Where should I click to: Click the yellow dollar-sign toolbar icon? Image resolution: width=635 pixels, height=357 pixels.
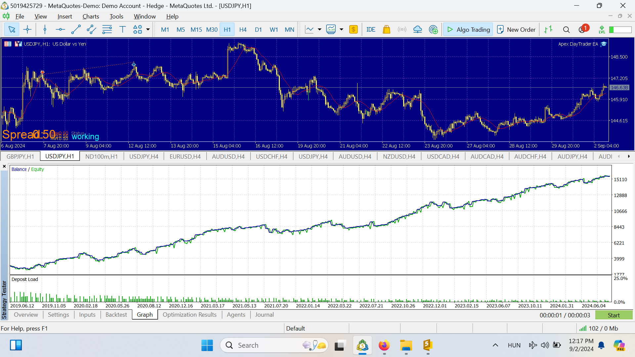[x=354, y=29]
